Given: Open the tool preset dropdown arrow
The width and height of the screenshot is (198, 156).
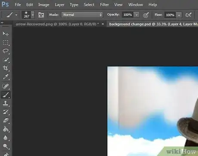Looking at the screenshot, I should [16, 15].
